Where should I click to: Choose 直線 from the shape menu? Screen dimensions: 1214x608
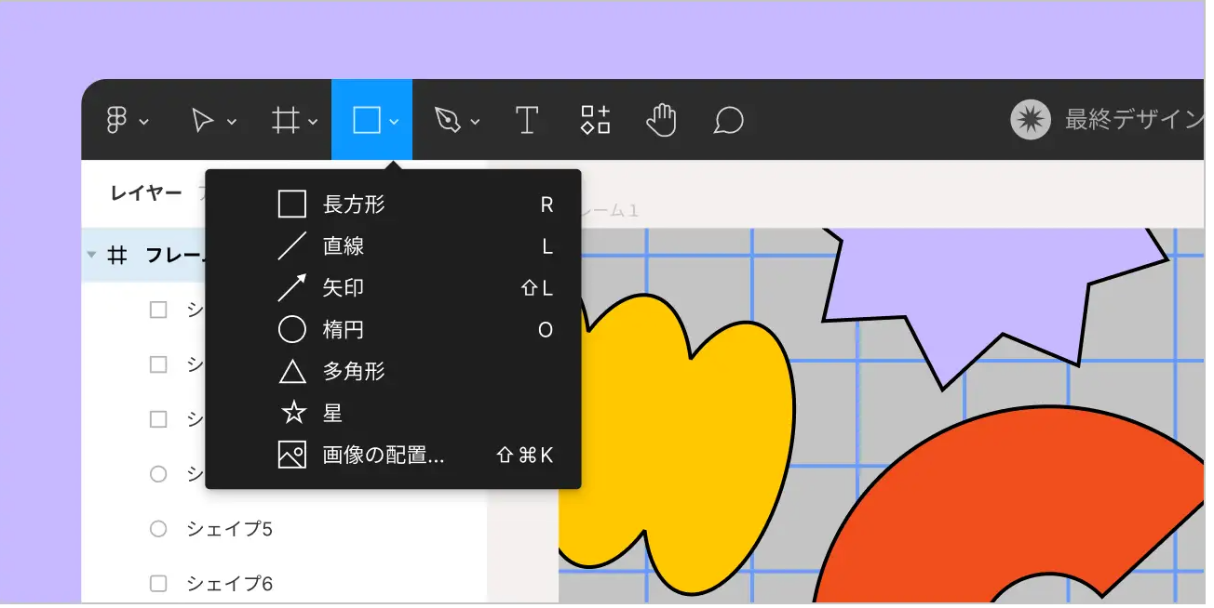(x=393, y=246)
